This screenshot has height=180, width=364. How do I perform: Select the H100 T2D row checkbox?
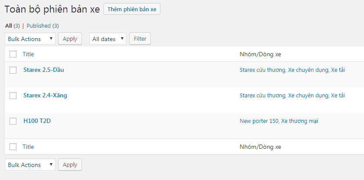tap(13, 121)
